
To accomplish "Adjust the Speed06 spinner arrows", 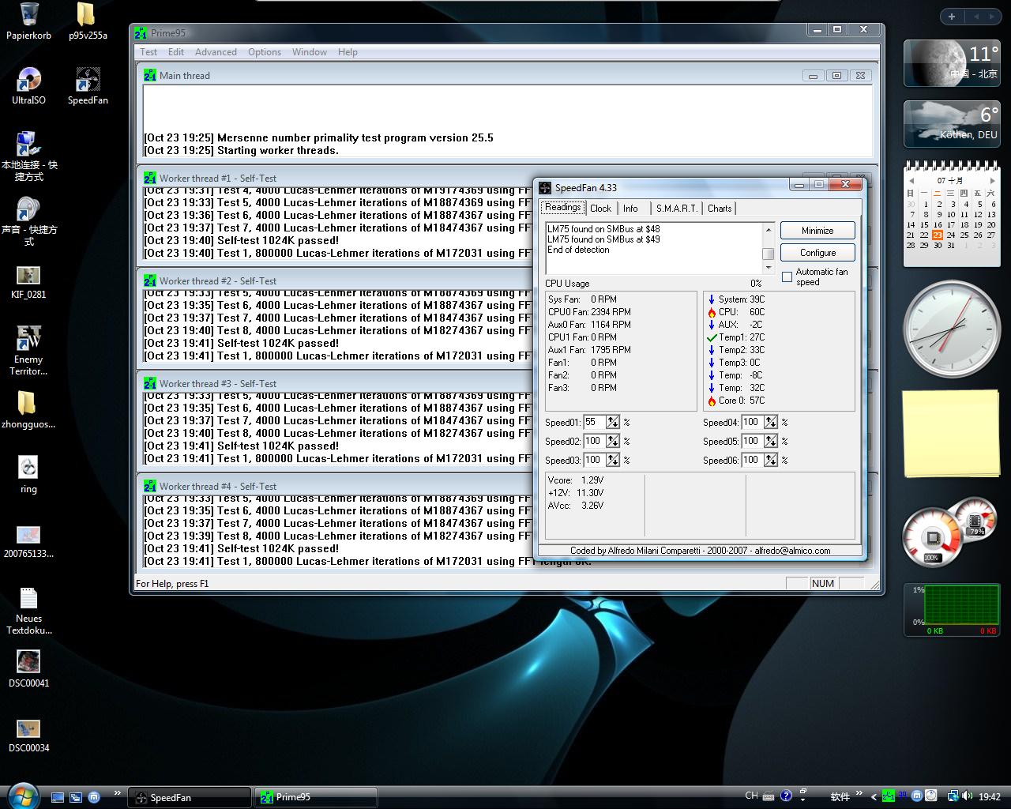I will click(x=771, y=461).
